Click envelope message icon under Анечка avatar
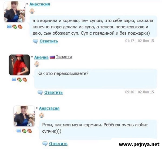 (14, 79)
